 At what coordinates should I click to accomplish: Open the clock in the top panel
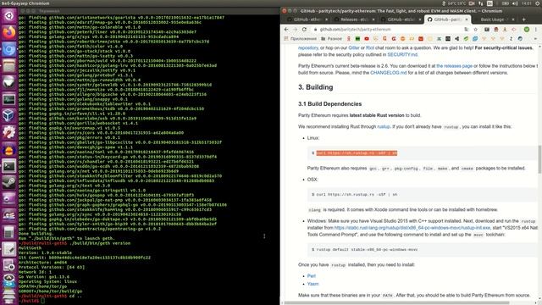pos(527,3)
